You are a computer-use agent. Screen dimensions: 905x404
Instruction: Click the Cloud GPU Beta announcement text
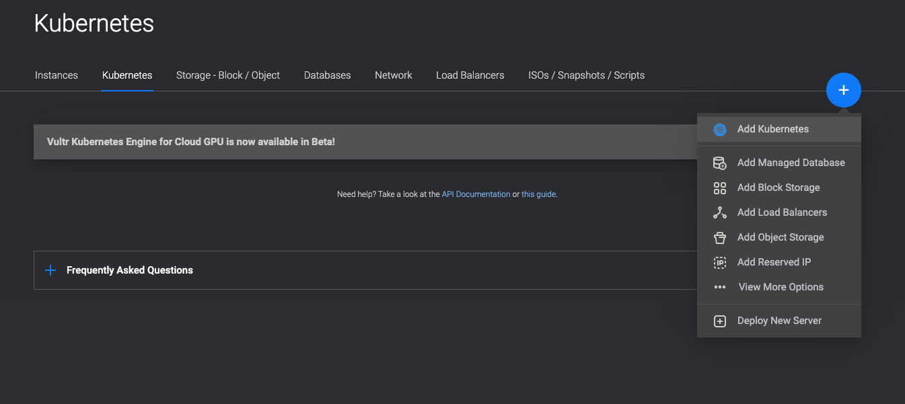(x=191, y=142)
